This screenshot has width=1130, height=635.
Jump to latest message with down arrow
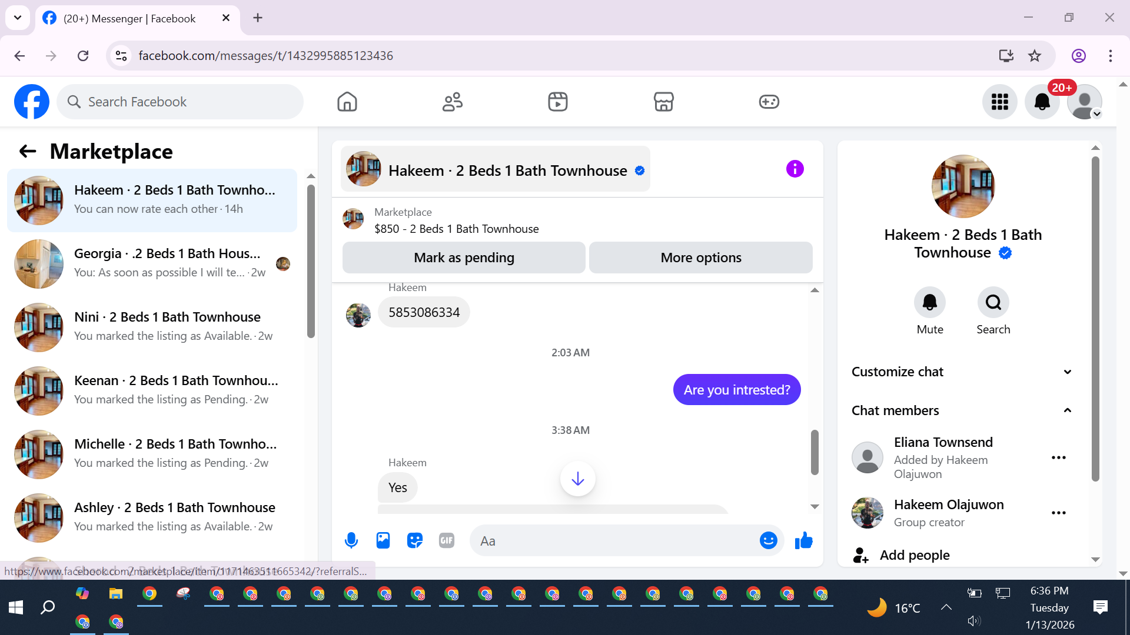(x=577, y=479)
